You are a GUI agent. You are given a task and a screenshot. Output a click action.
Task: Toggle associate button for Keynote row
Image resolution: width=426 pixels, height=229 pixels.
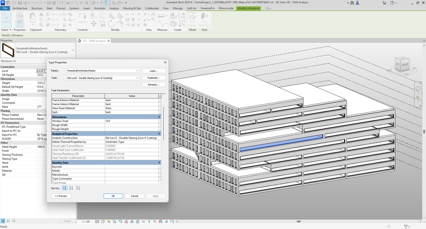coord(160,167)
